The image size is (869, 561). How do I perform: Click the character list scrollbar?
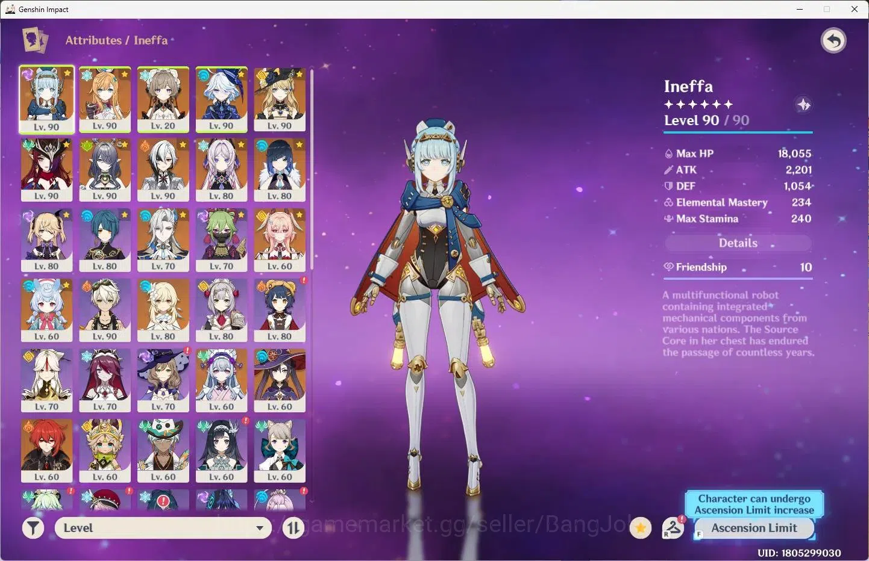coord(312,170)
